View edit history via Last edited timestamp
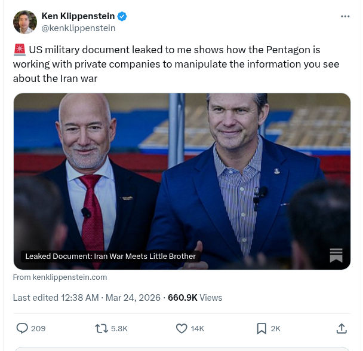 [87, 298]
